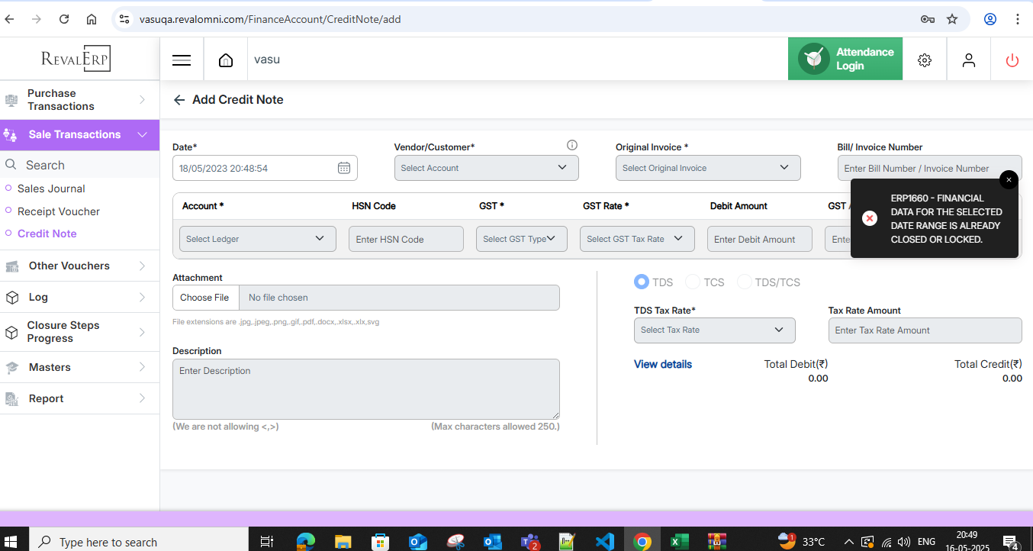Image resolution: width=1033 pixels, height=551 pixels.
Task: Choose the TDS/TCS radio option
Action: click(744, 282)
